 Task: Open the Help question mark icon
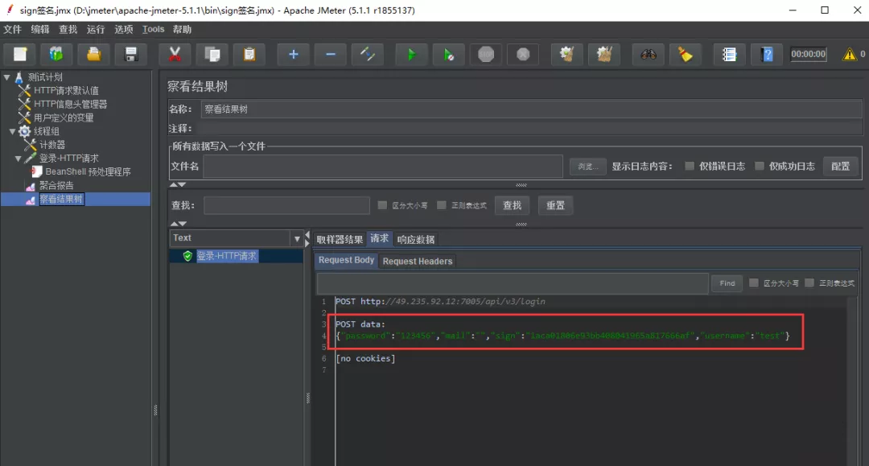point(767,54)
